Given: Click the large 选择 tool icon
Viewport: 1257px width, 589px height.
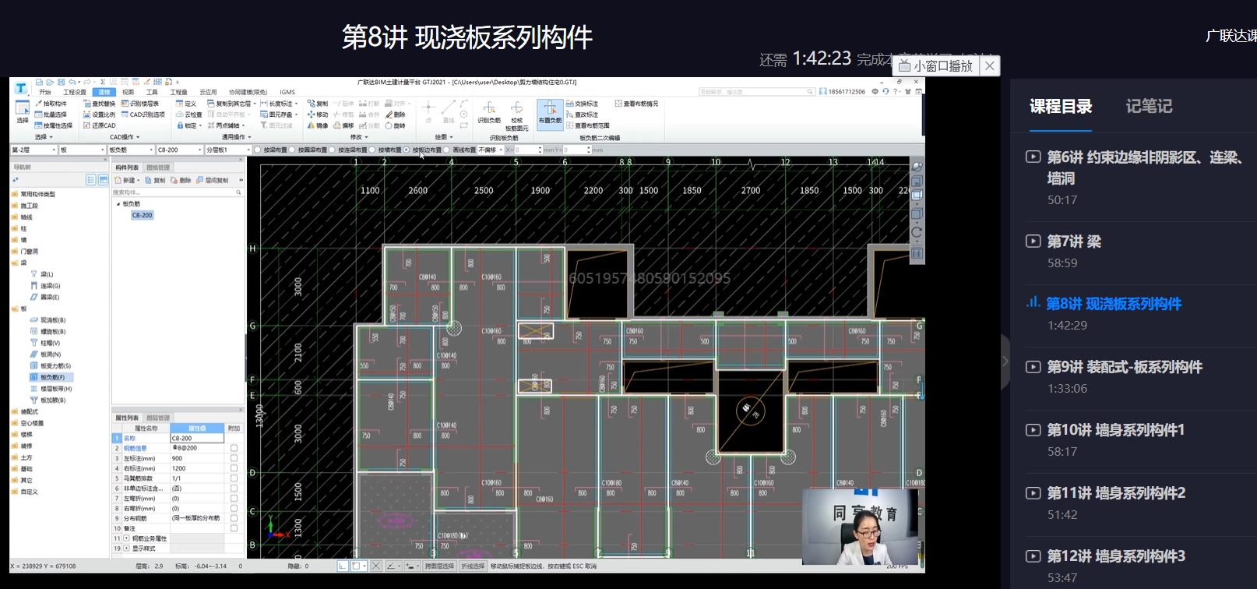Looking at the screenshot, I should 23,111.
